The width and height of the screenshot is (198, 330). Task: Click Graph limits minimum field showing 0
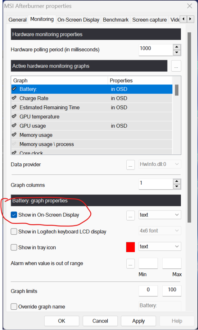coord(148,291)
